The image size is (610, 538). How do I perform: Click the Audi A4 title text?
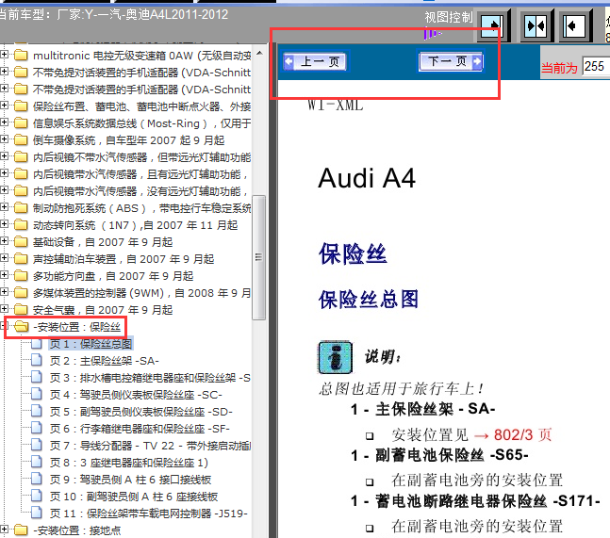click(367, 178)
